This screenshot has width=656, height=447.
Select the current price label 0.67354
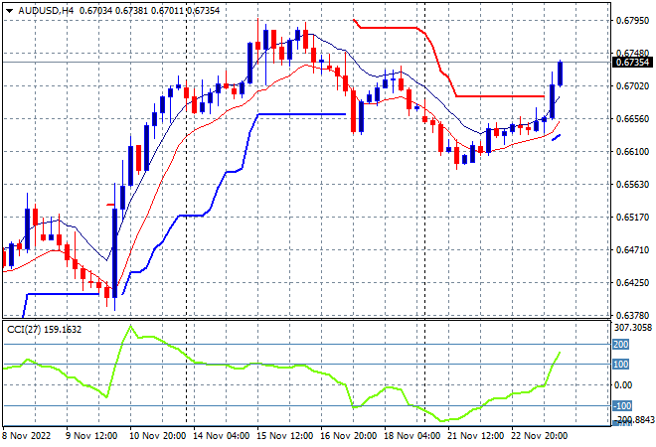click(x=632, y=63)
